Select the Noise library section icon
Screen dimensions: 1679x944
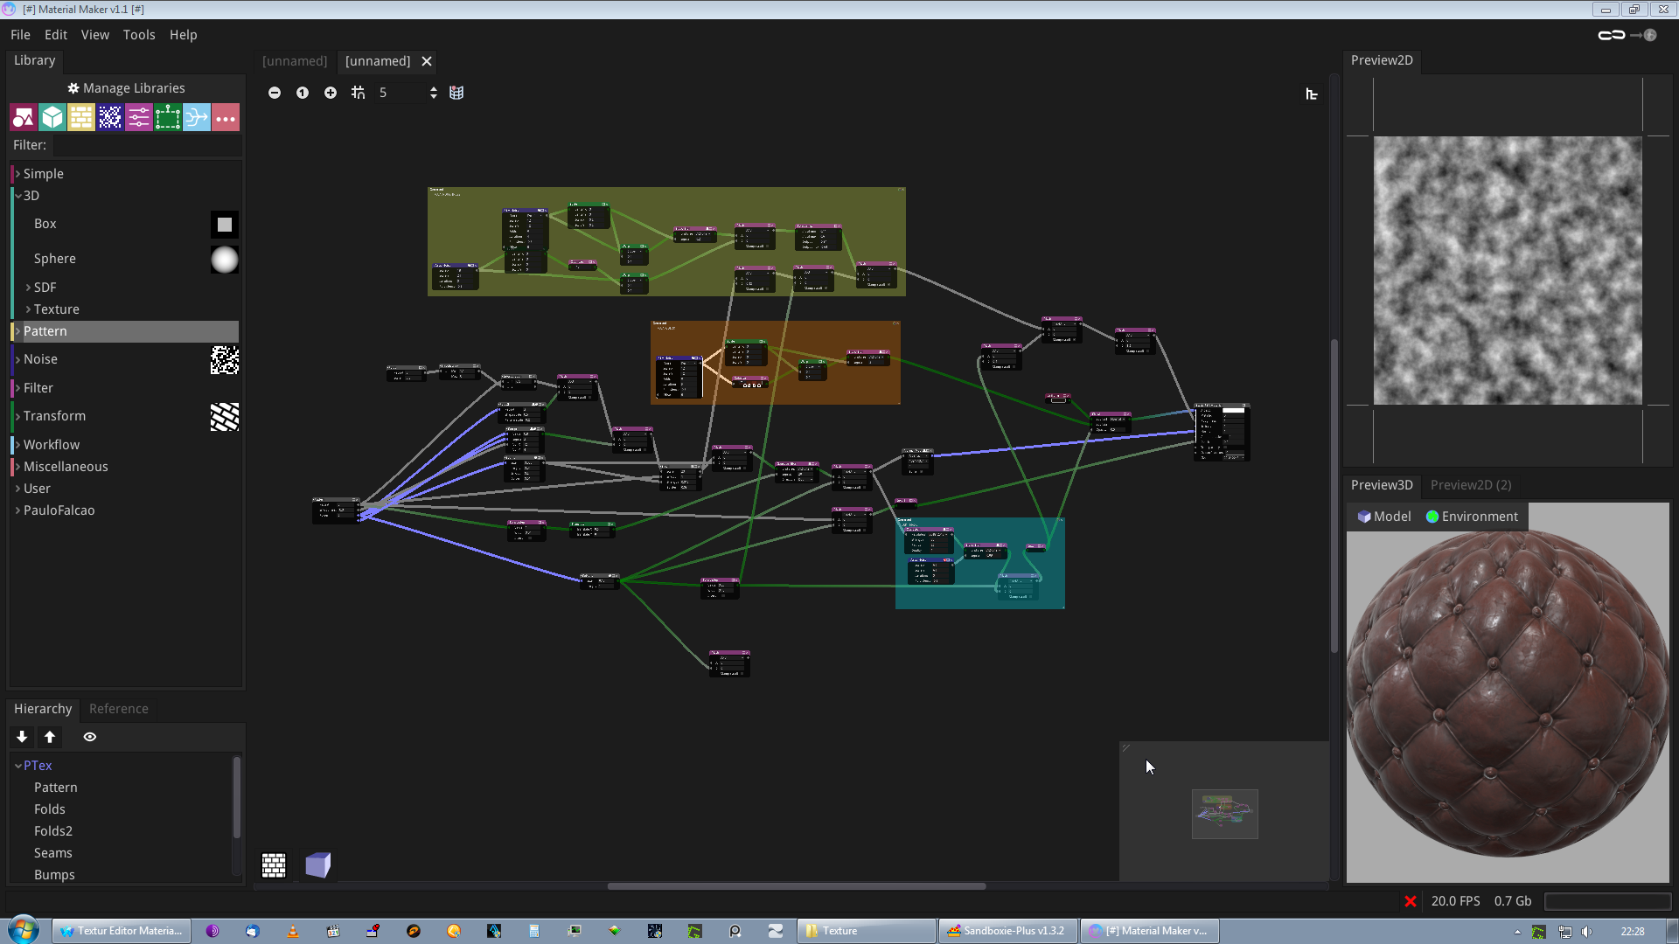coord(110,117)
